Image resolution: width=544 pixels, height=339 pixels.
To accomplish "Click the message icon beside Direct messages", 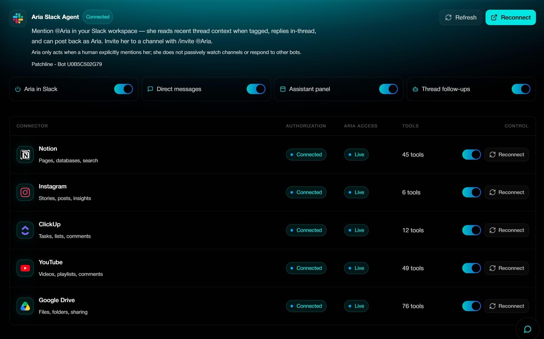I will pyautogui.click(x=150, y=89).
